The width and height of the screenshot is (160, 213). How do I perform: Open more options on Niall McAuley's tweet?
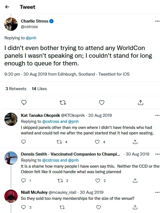click(x=157, y=192)
